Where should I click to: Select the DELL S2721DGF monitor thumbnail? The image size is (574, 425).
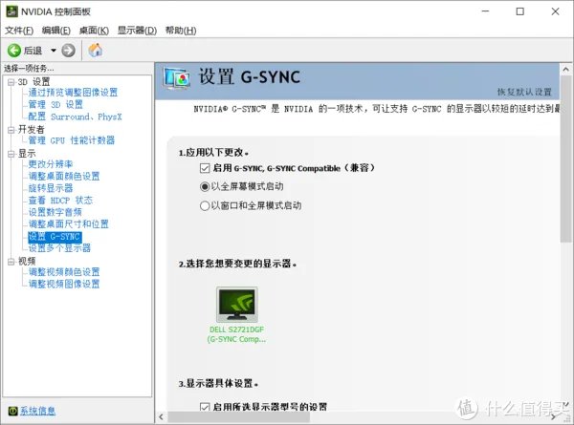pyautogui.click(x=237, y=304)
